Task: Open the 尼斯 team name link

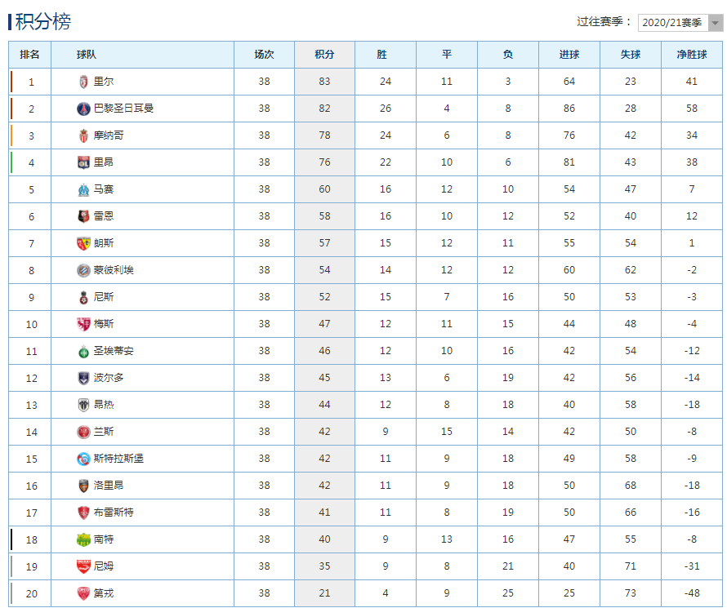Action: (x=104, y=297)
